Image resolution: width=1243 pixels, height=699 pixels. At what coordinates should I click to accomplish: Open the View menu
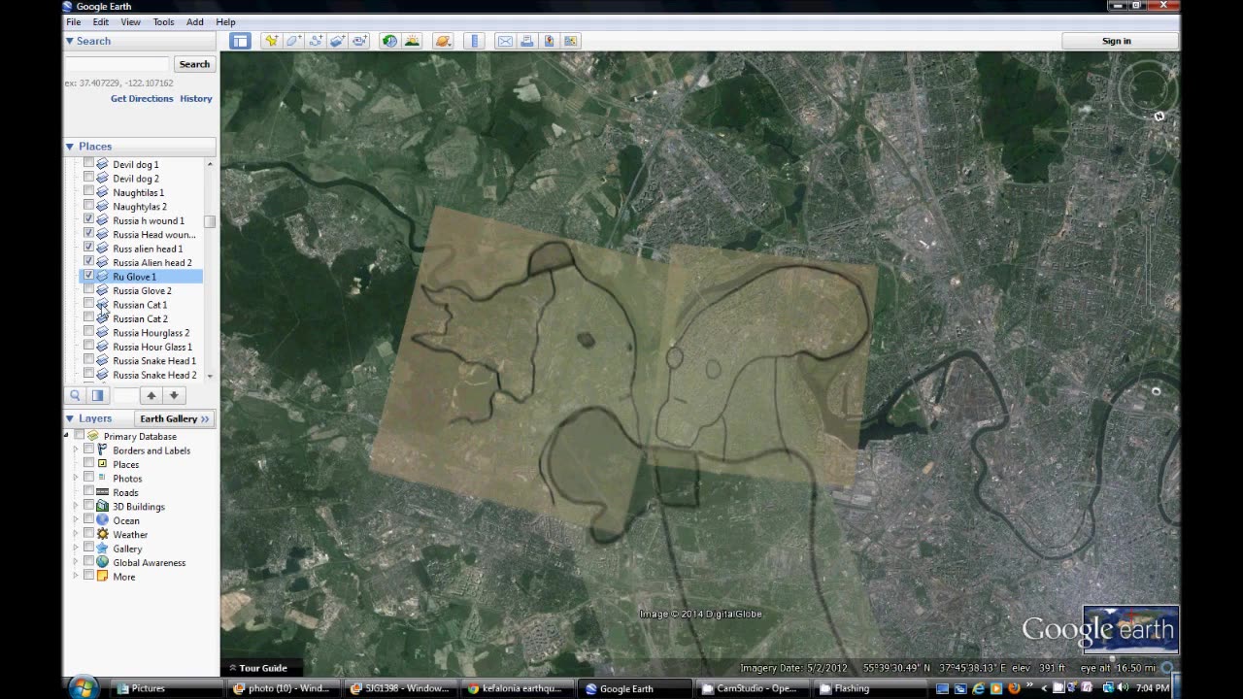pos(131,21)
